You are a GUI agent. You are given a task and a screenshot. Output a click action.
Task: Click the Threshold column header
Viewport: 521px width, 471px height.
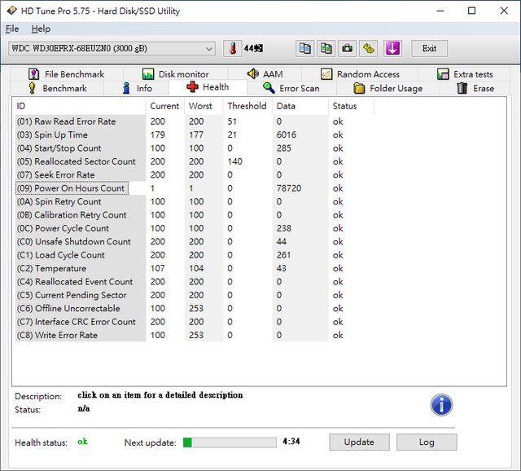point(247,106)
